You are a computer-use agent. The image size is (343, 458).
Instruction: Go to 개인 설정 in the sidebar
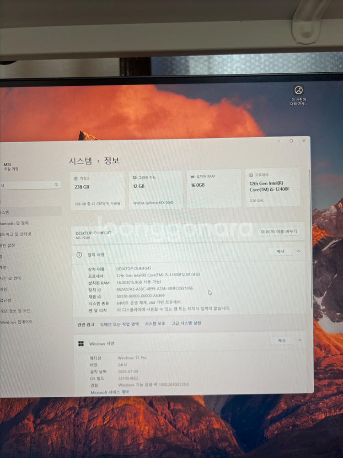tap(8, 245)
